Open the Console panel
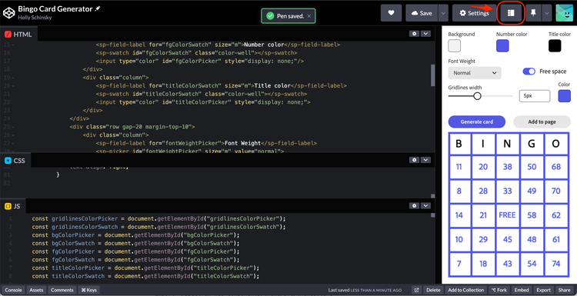This screenshot has height=296, width=577. pyautogui.click(x=13, y=290)
